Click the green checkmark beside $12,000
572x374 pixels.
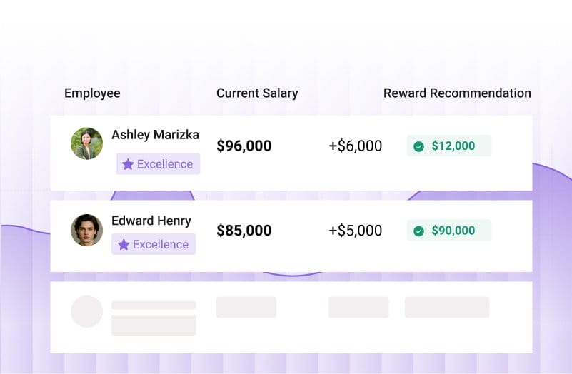pyautogui.click(x=418, y=146)
